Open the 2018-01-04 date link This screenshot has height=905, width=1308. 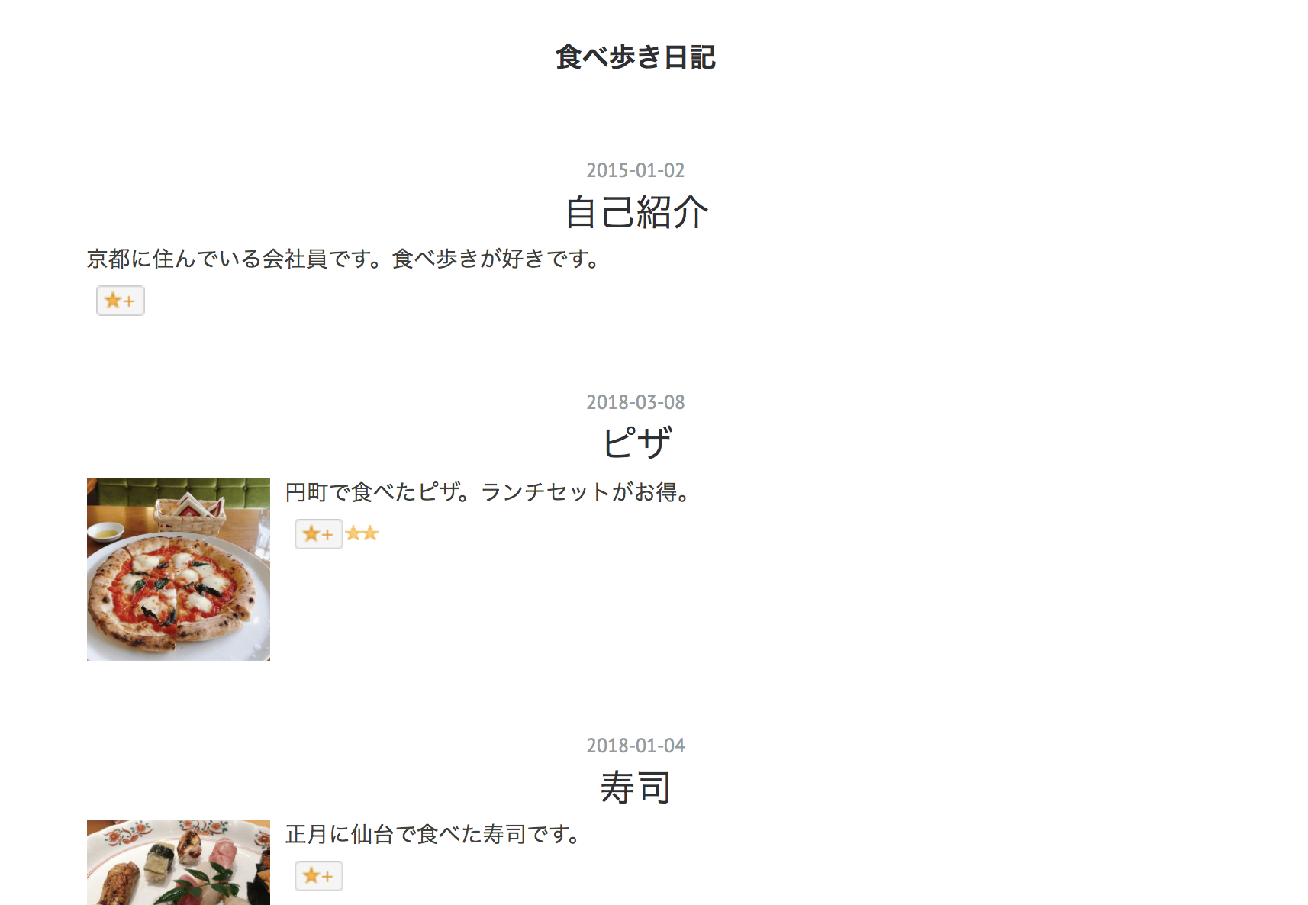[636, 746]
